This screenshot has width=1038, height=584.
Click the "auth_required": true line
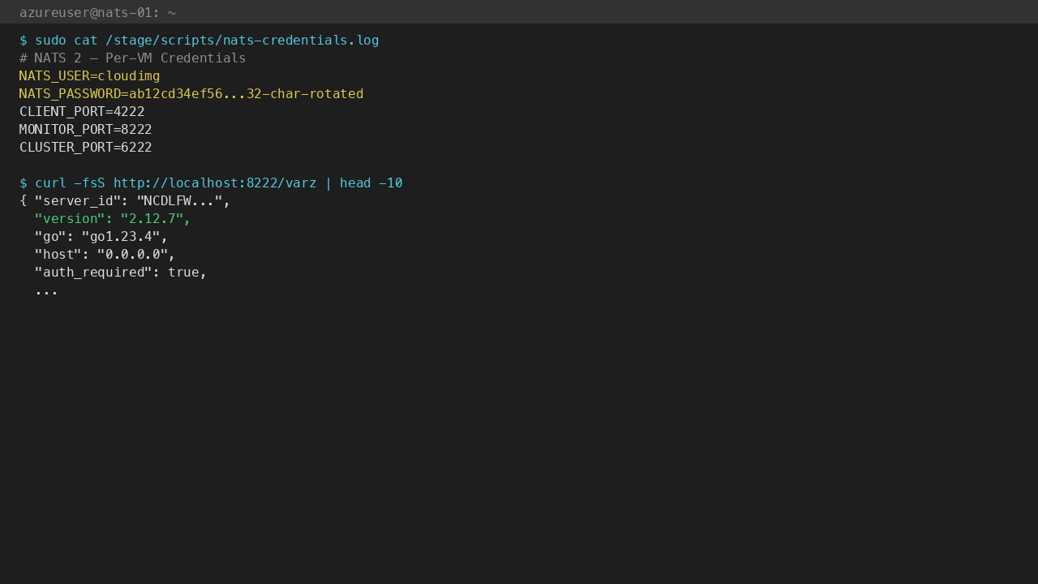[121, 273]
